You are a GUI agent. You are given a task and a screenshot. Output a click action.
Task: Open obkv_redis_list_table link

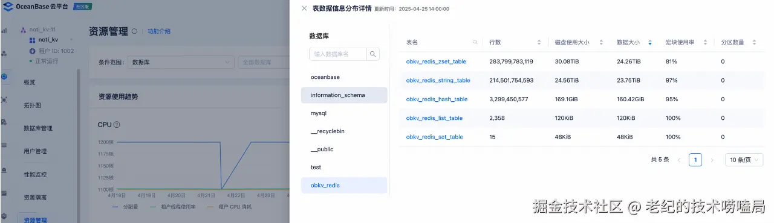click(x=434, y=118)
